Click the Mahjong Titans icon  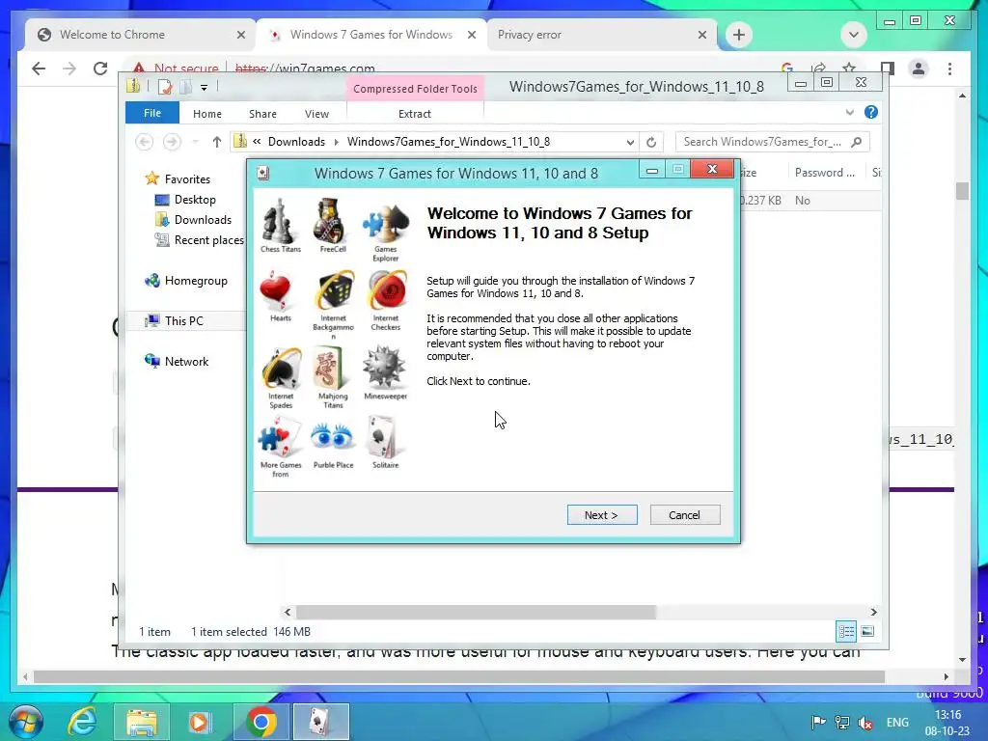point(330,368)
